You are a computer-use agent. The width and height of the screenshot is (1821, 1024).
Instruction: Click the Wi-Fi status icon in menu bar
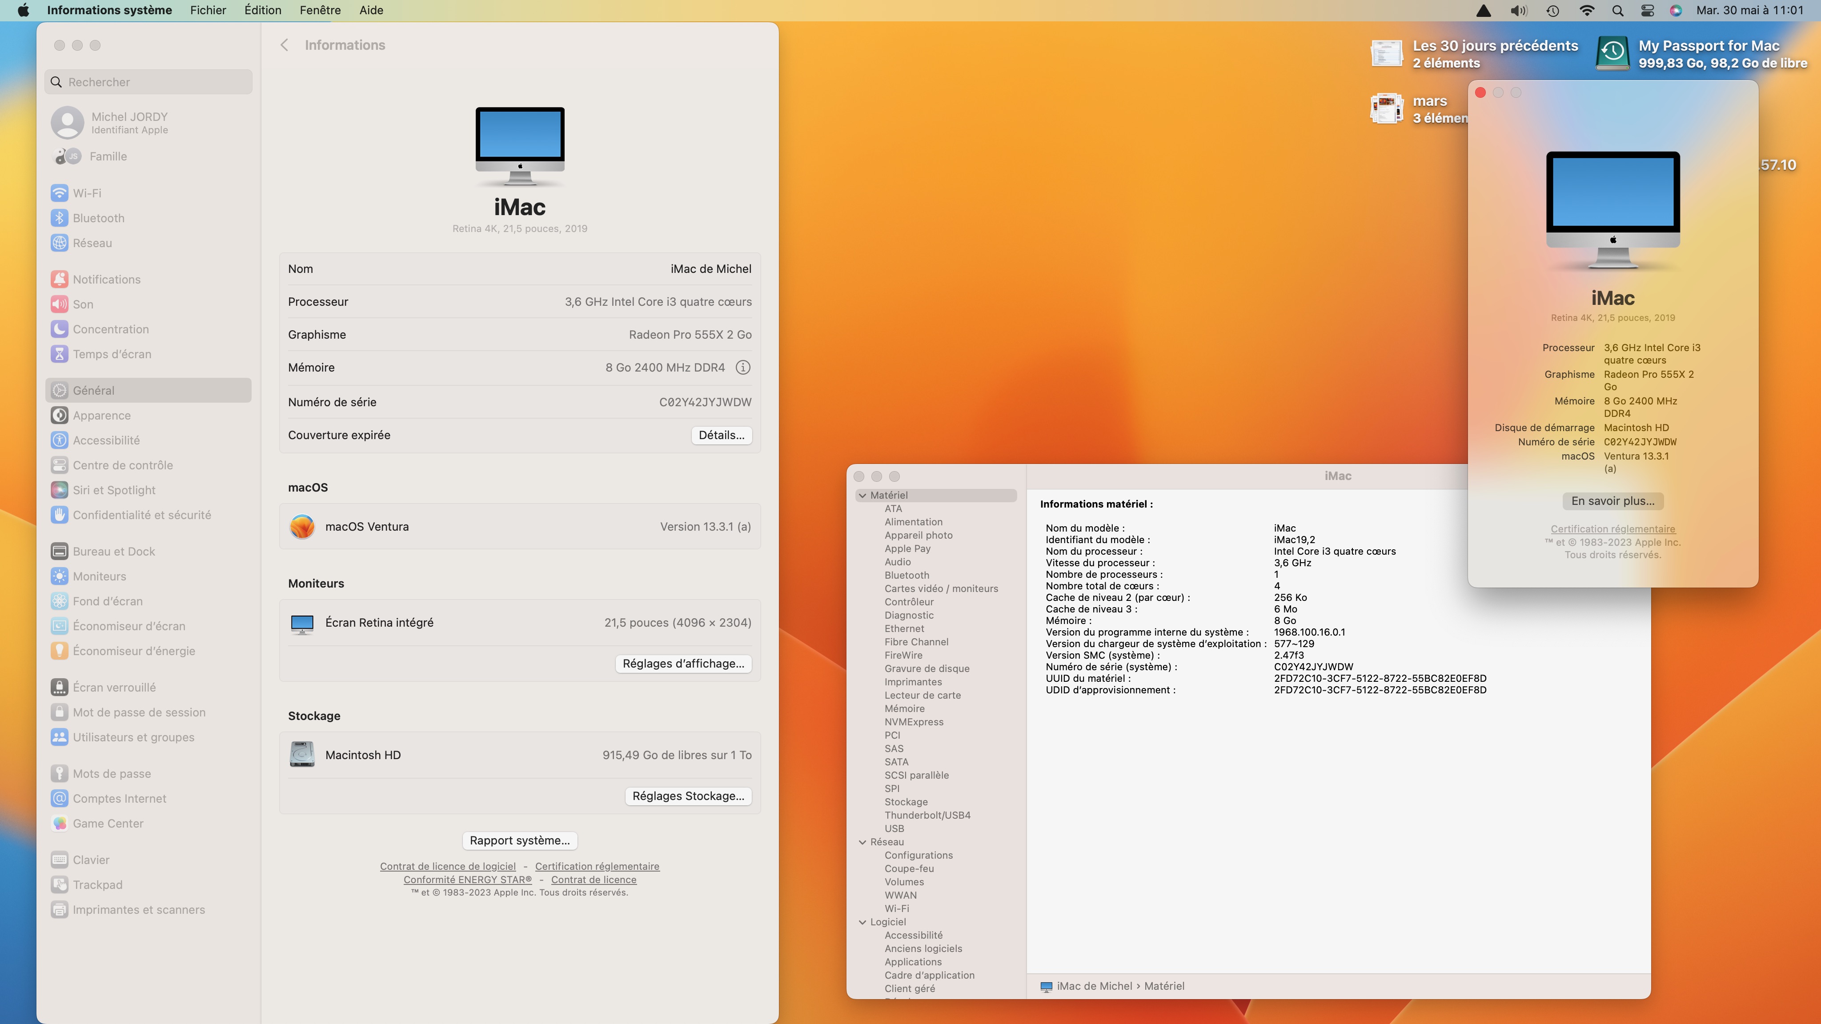[x=1586, y=11]
